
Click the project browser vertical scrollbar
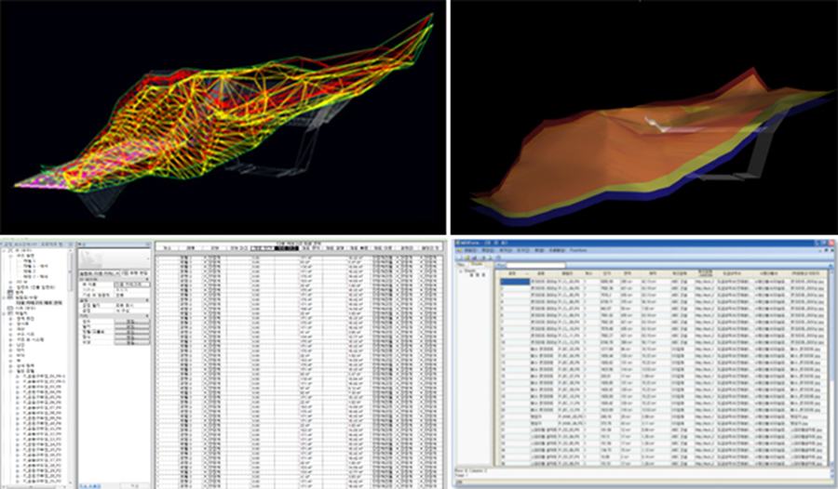(71, 367)
